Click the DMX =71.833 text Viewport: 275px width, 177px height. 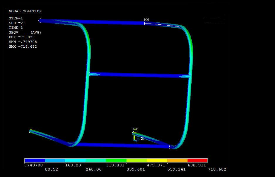[22, 37]
